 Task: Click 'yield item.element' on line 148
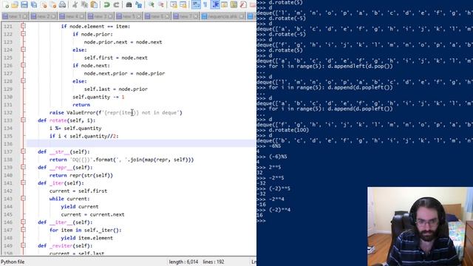(x=87, y=238)
